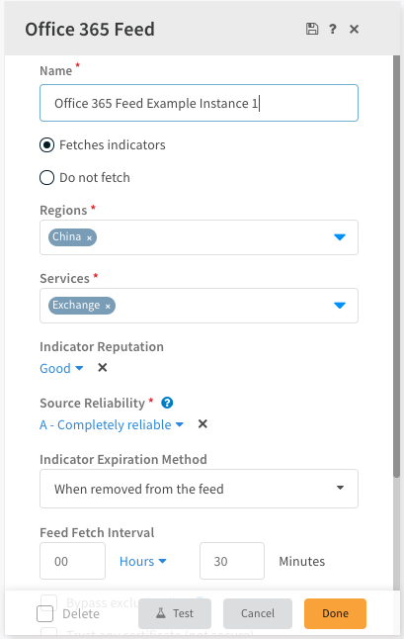Select the Fetches indicators radio button
The width and height of the screenshot is (404, 639).
[x=46, y=145]
